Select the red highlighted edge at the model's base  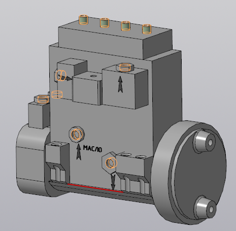click(x=95, y=188)
